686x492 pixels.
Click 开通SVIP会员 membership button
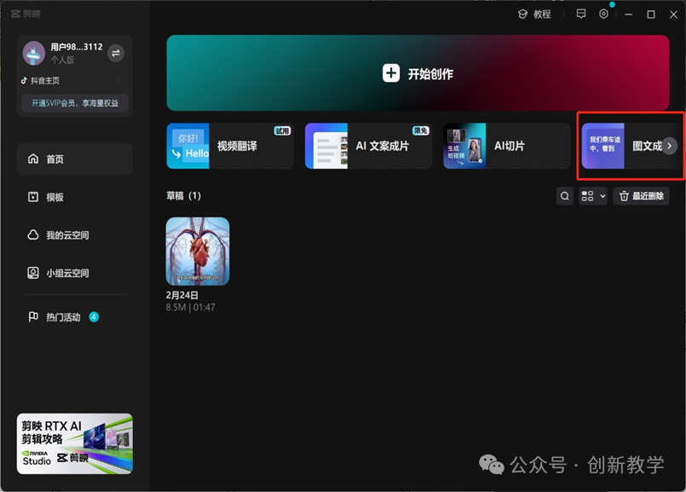75,103
